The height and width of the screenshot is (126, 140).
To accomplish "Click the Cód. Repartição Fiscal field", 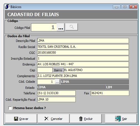I will click(56, 100).
